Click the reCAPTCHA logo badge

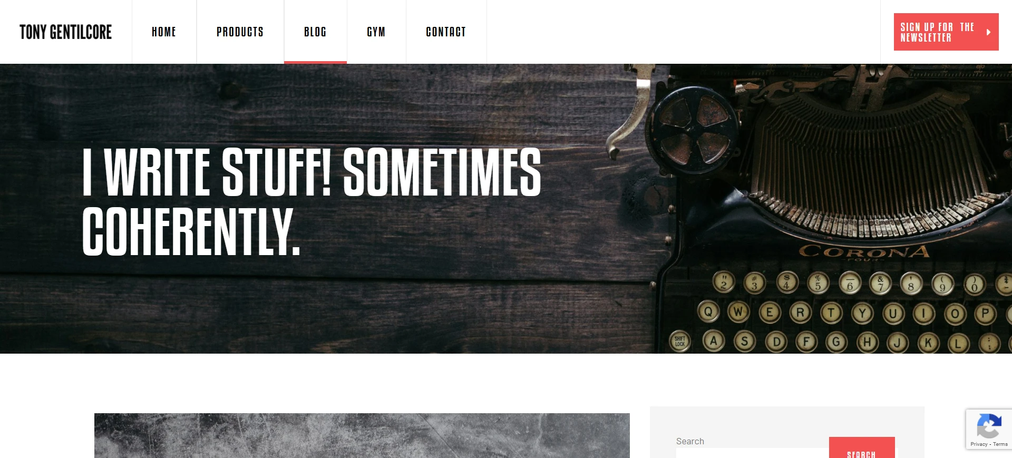coord(988,426)
